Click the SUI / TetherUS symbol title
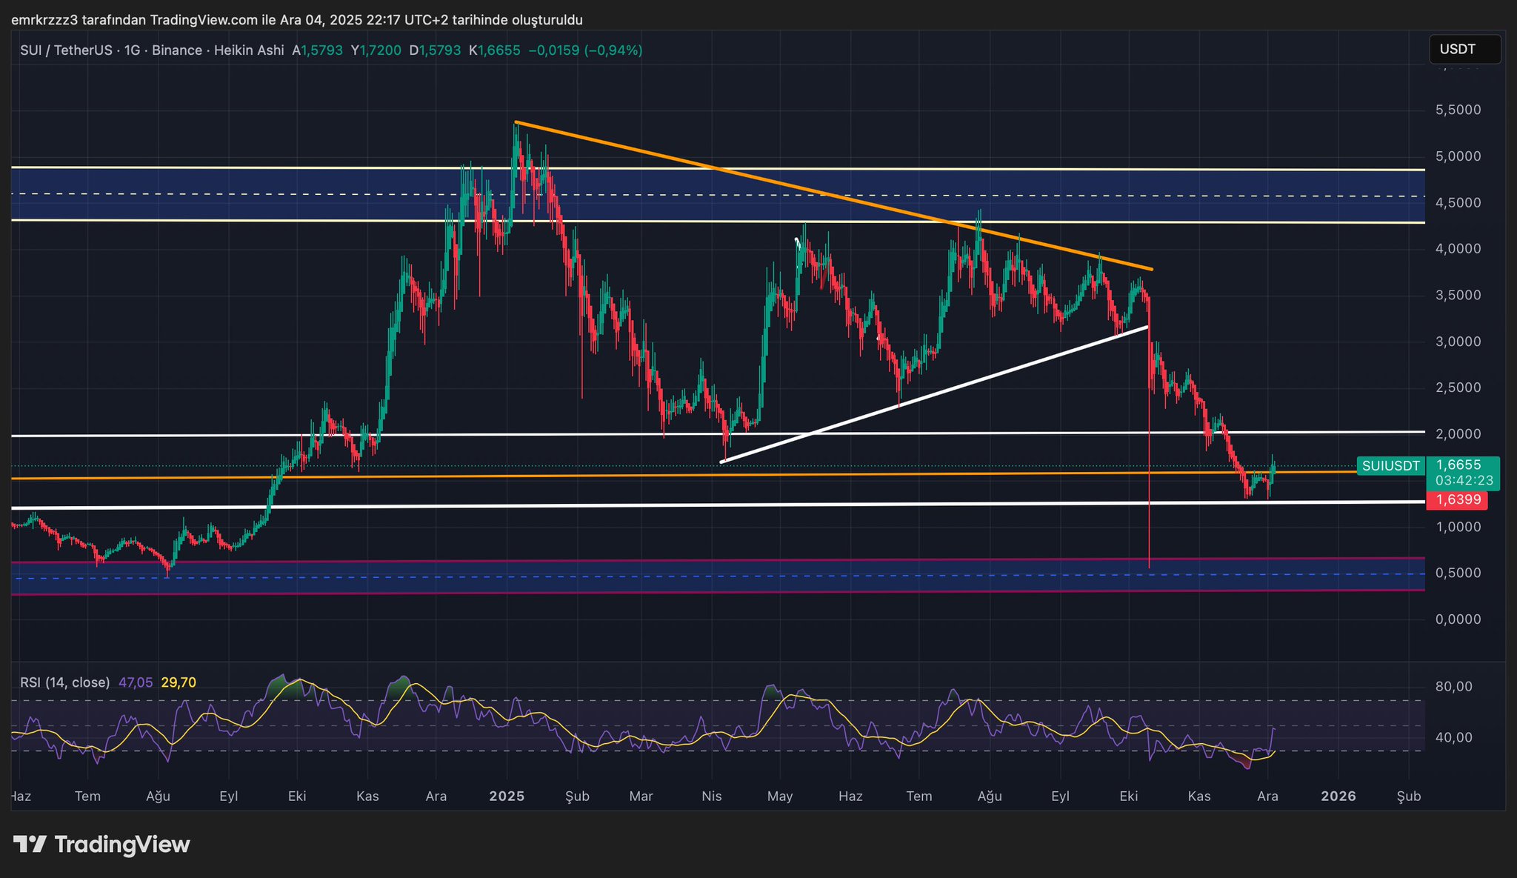Screen dimensions: 1517x878 66,50
